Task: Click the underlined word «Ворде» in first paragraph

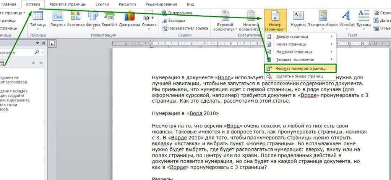Action: point(309,95)
